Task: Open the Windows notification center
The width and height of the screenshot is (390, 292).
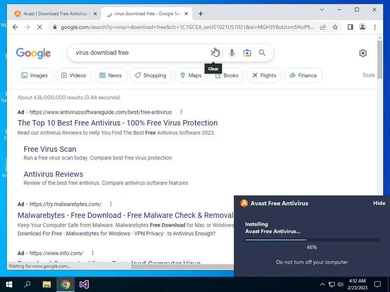Action: coord(377,284)
